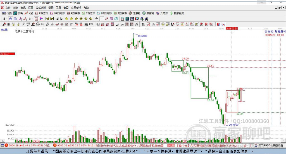Screen dimensions: 286x154
Task: Click the blue-red infinity icon
Action: [223, 24]
